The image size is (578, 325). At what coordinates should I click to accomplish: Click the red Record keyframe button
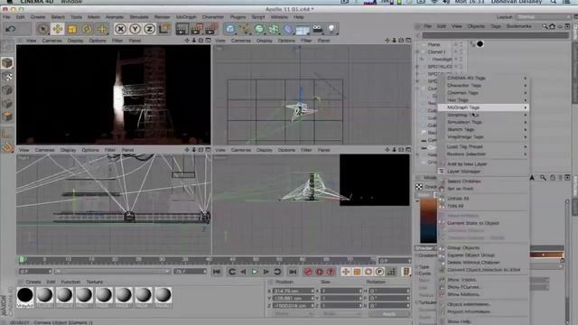(x=308, y=272)
